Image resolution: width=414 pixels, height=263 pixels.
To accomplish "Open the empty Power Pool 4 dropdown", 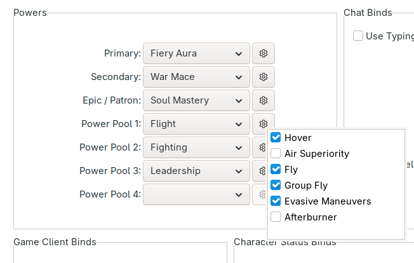I will coord(196,194).
